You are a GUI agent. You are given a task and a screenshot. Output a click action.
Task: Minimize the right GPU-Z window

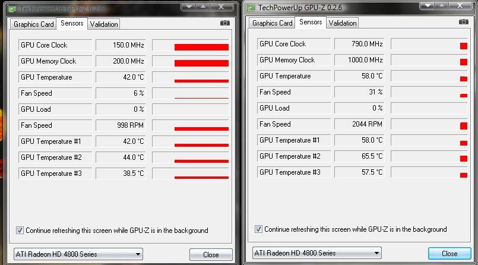(427, 5)
